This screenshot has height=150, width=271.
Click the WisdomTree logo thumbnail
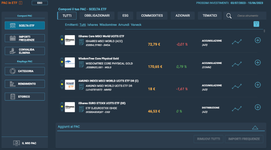pyautogui.click(x=70, y=62)
